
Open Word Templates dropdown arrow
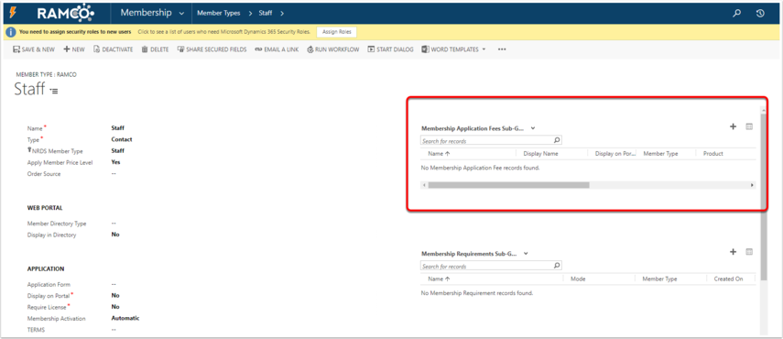(x=484, y=49)
